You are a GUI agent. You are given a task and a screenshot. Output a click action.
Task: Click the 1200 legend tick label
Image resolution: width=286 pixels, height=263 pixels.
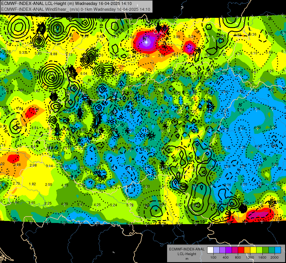click(x=250, y=257)
